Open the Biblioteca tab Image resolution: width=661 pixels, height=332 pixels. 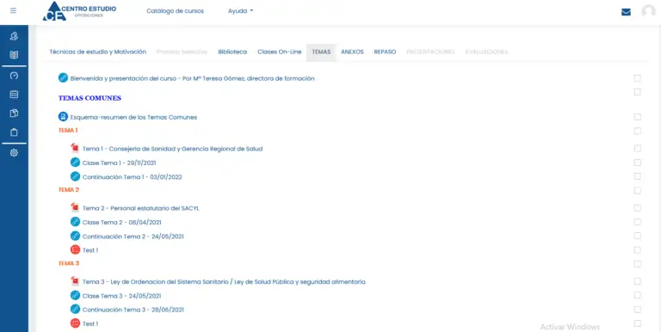[232, 52]
